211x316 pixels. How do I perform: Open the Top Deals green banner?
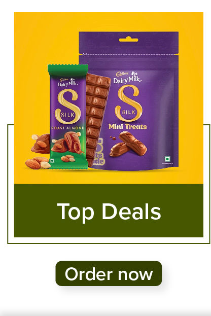pos(109,210)
